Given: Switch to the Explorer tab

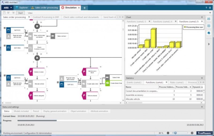Looking at the screenshot, I should tap(21, 8).
